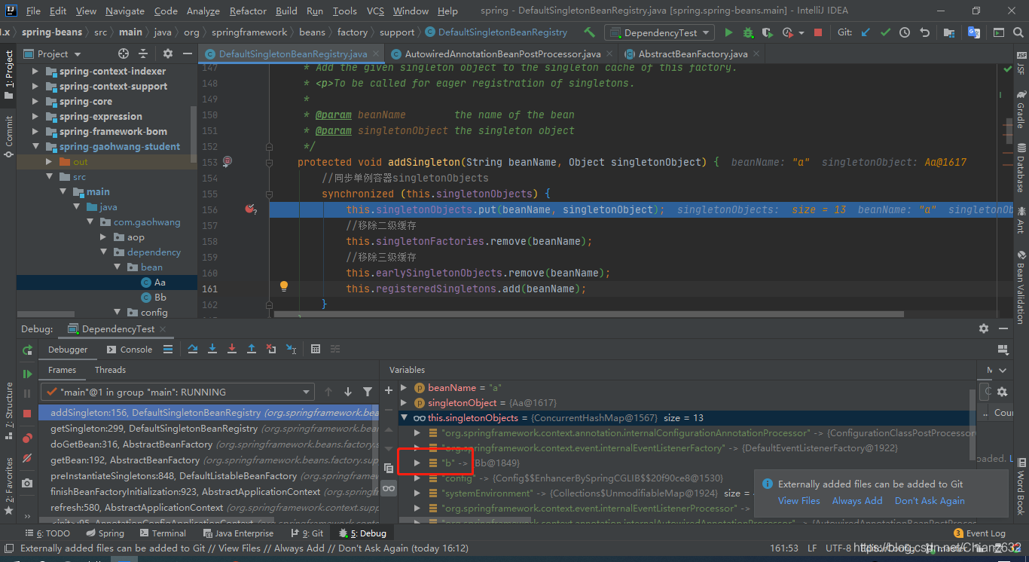Collapse this.singletonObjects variable node
This screenshot has height=562, width=1029.
[x=404, y=418]
